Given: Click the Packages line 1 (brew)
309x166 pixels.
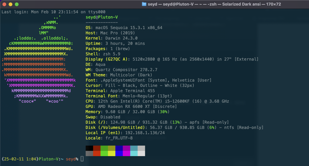Looking at the screenshot, I should click(x=108, y=48).
